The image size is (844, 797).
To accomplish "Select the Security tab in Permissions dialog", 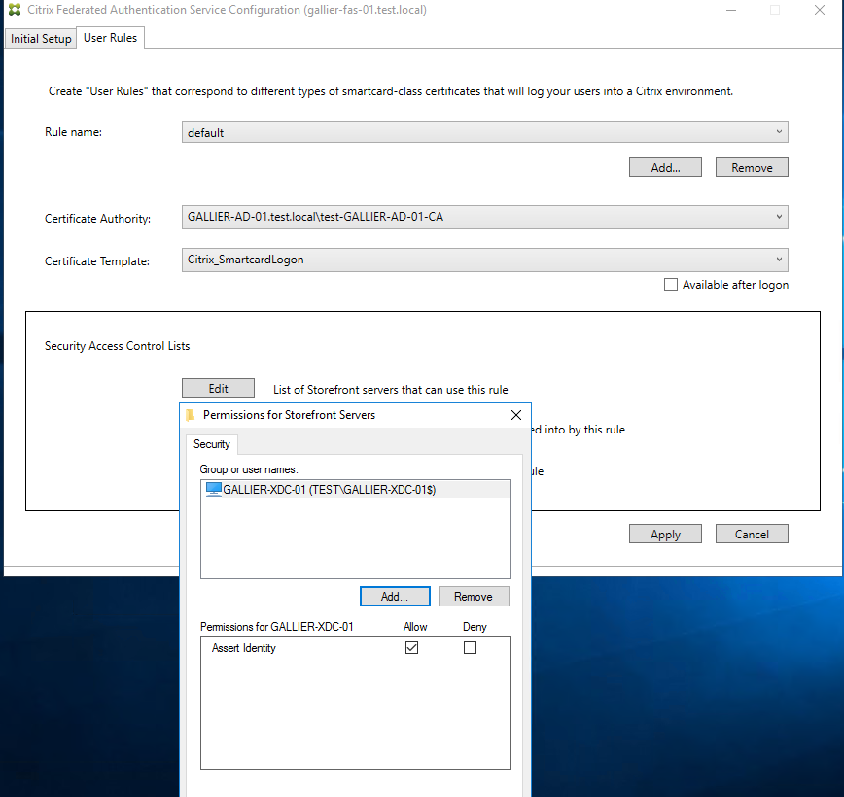I will [x=212, y=444].
